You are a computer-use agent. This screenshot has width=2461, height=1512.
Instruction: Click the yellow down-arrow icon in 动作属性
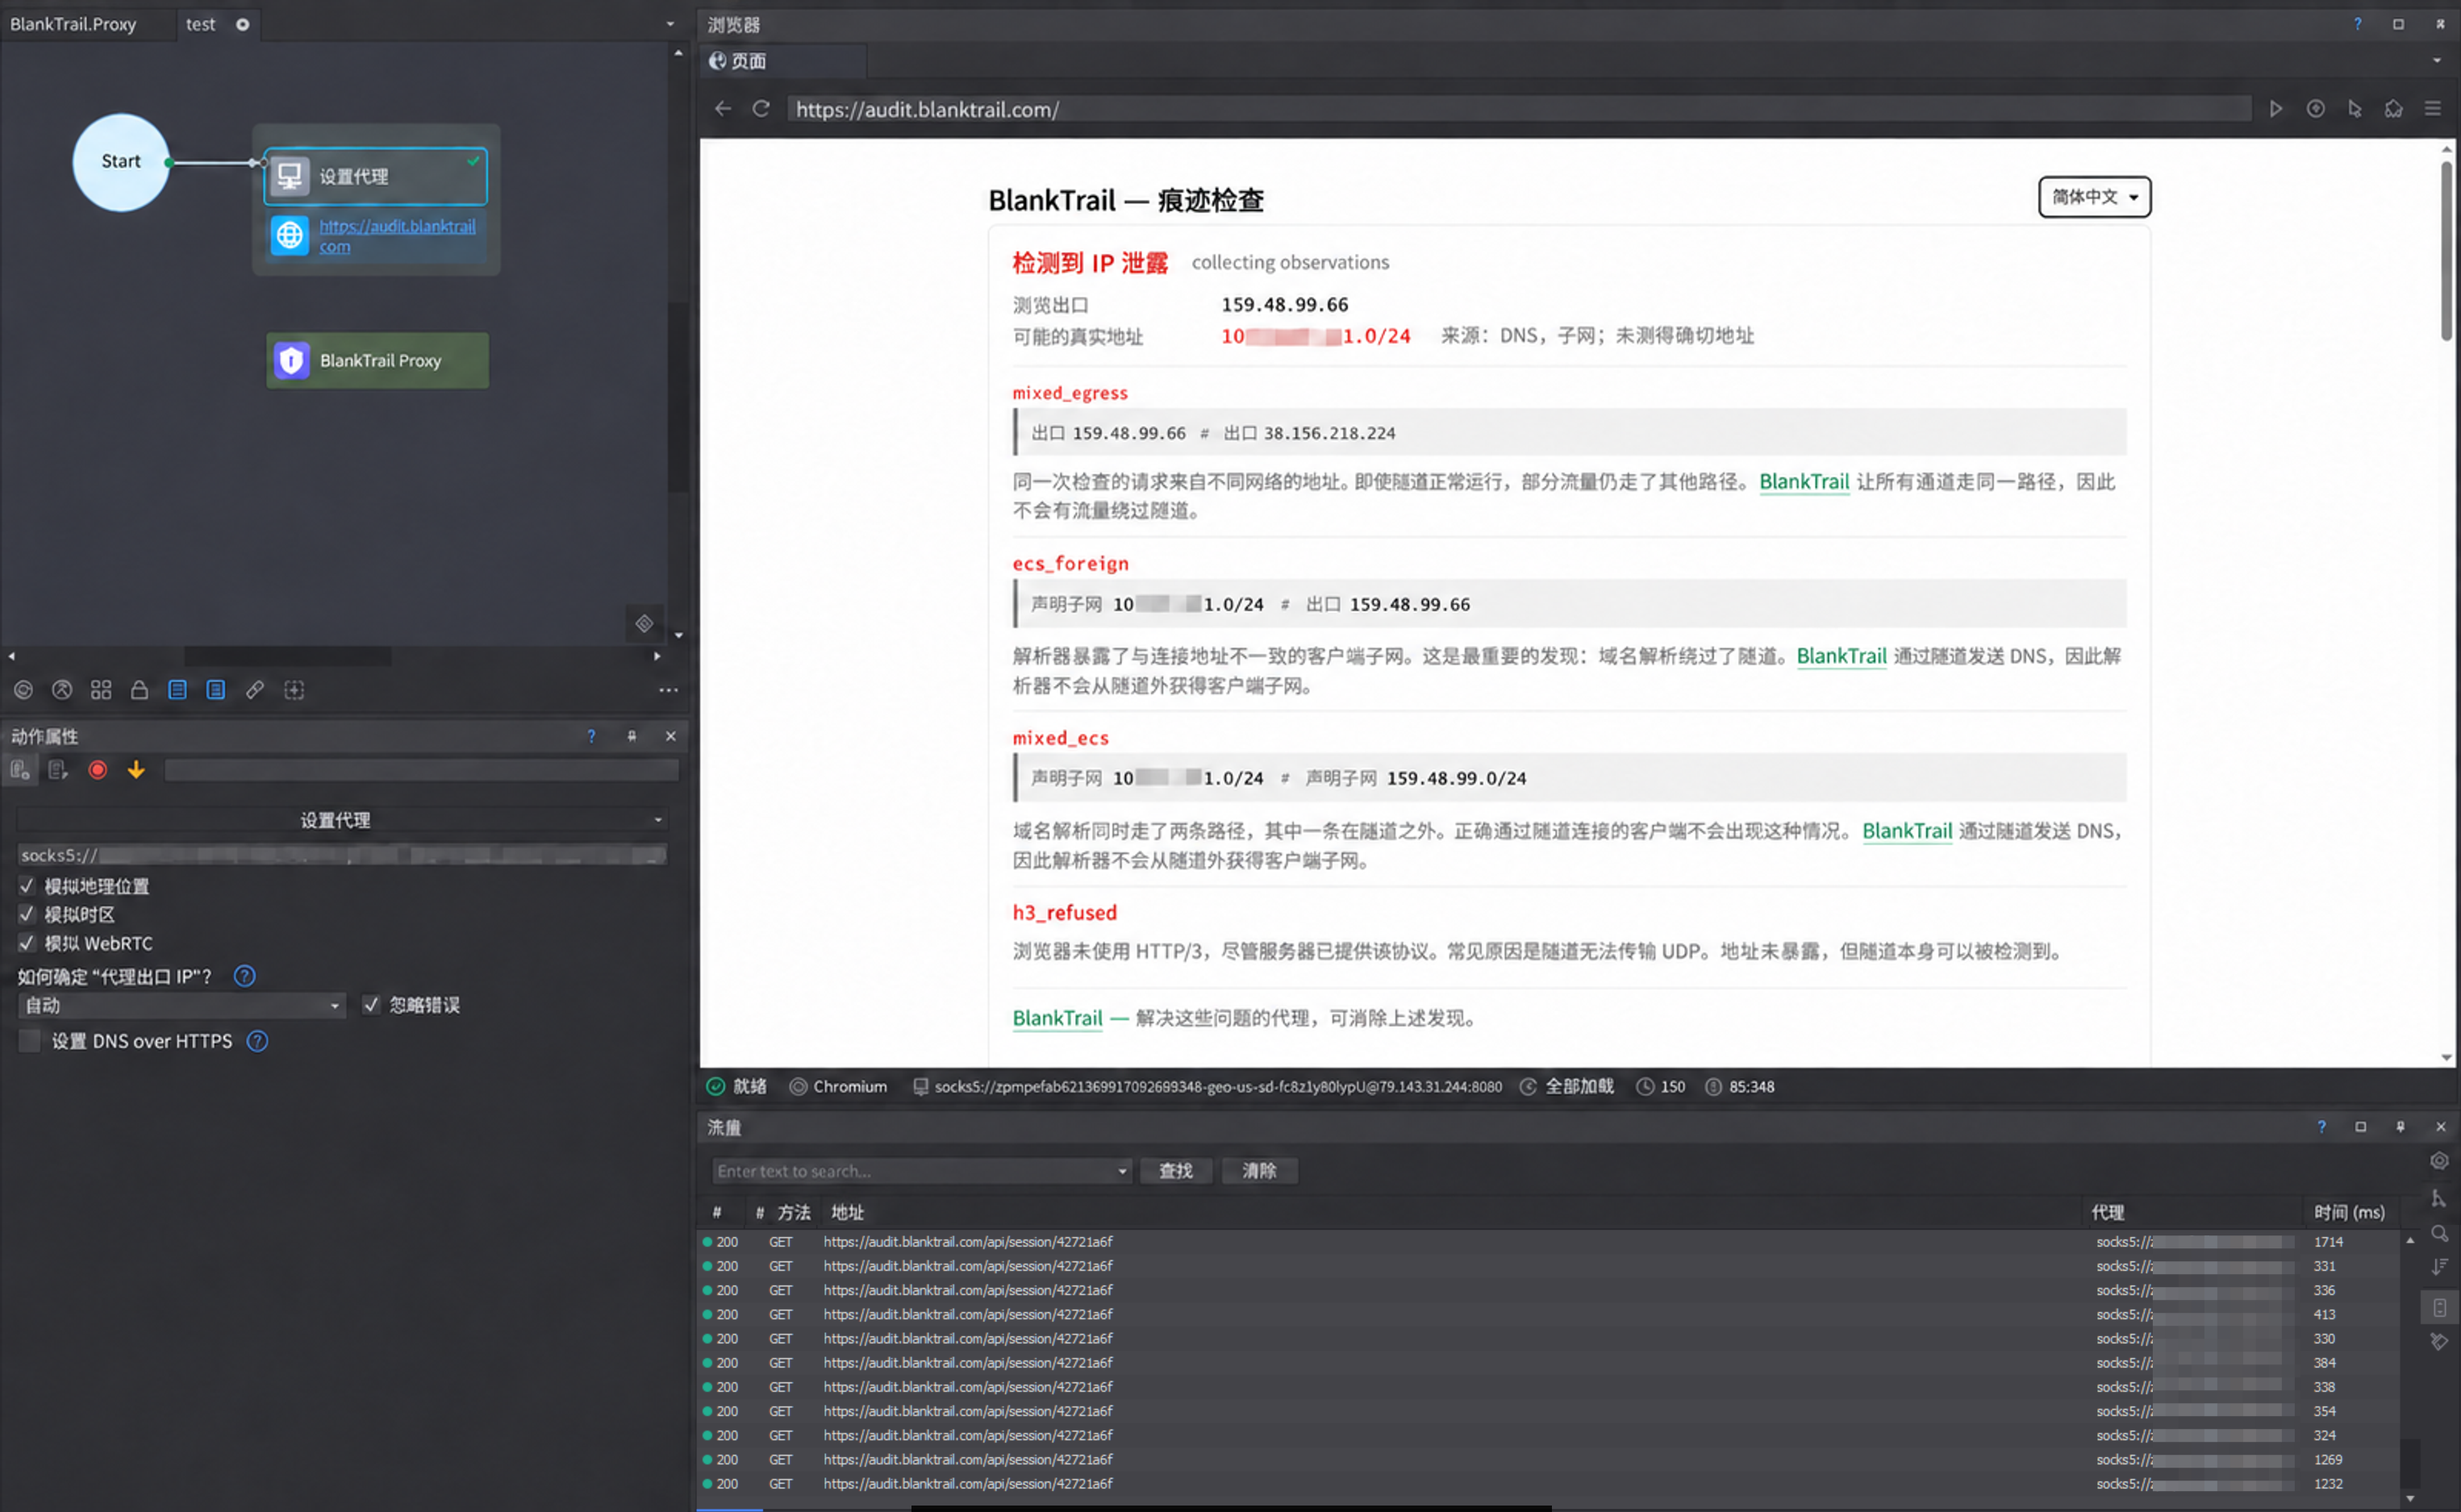136,770
